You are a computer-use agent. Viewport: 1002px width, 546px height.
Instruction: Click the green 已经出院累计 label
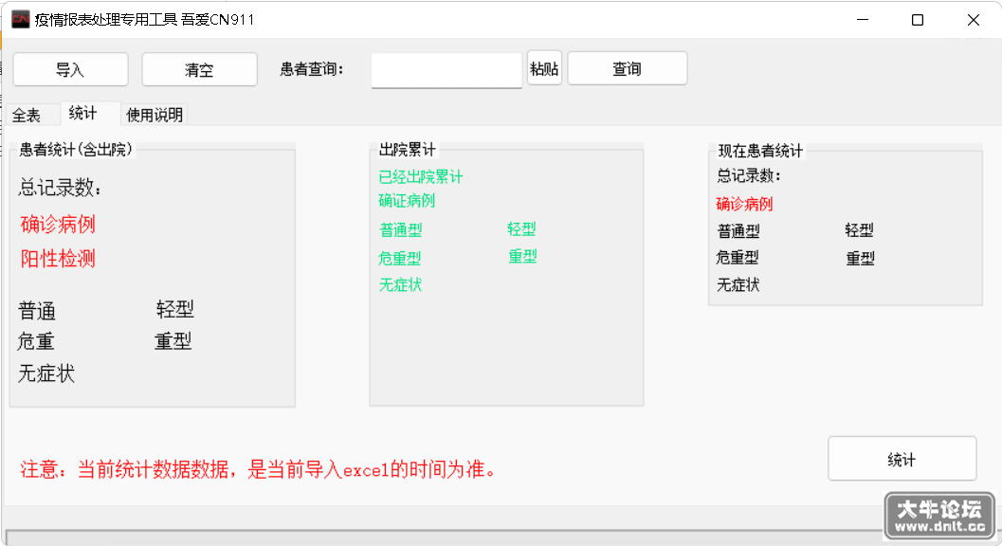[421, 177]
